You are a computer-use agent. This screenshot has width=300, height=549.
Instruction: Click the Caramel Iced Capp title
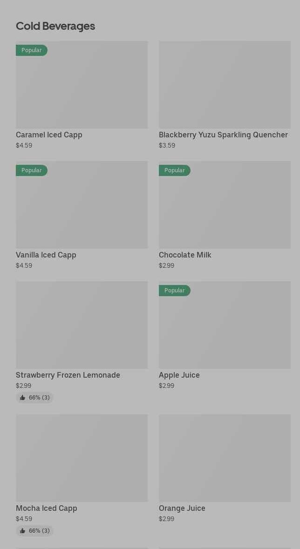(x=49, y=135)
